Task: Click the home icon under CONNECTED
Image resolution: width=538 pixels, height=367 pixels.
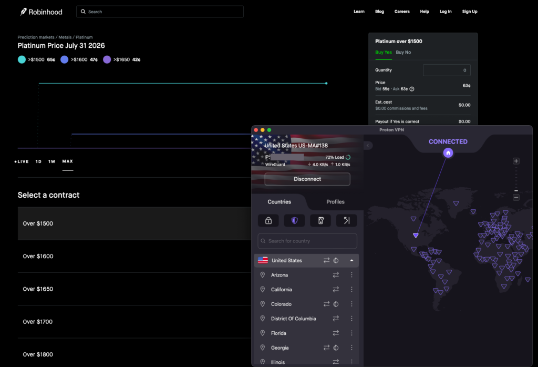Action: pyautogui.click(x=448, y=153)
